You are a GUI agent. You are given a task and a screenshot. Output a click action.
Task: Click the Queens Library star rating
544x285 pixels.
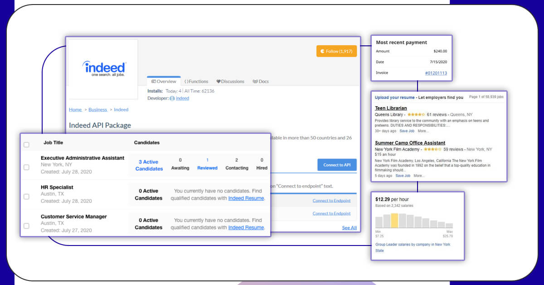pos(416,115)
